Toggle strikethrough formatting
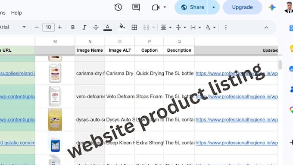 click(96, 28)
